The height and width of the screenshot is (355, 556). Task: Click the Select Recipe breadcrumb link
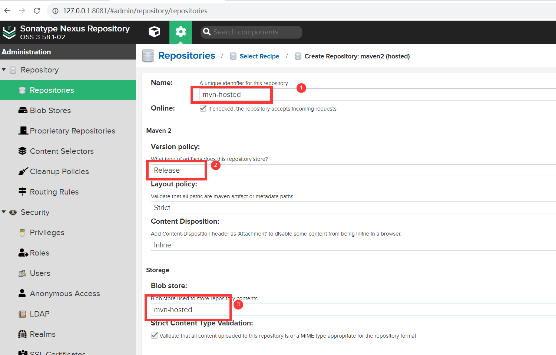pyautogui.click(x=259, y=56)
